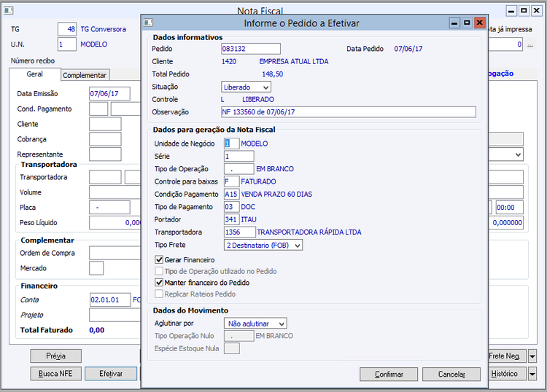Click the disabled Replicar Rateios Pedido checkbox
This screenshot has height=392, width=547.
159,294
